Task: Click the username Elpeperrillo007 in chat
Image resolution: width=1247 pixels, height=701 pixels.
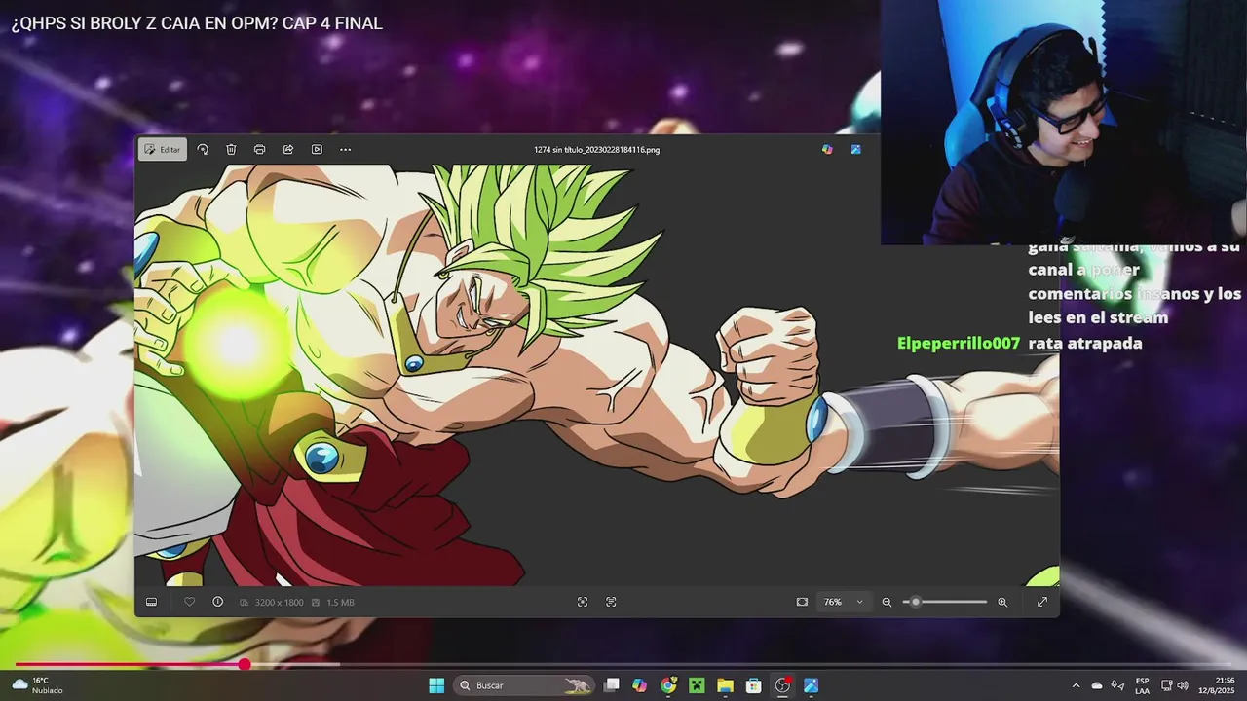Action: coord(959,343)
